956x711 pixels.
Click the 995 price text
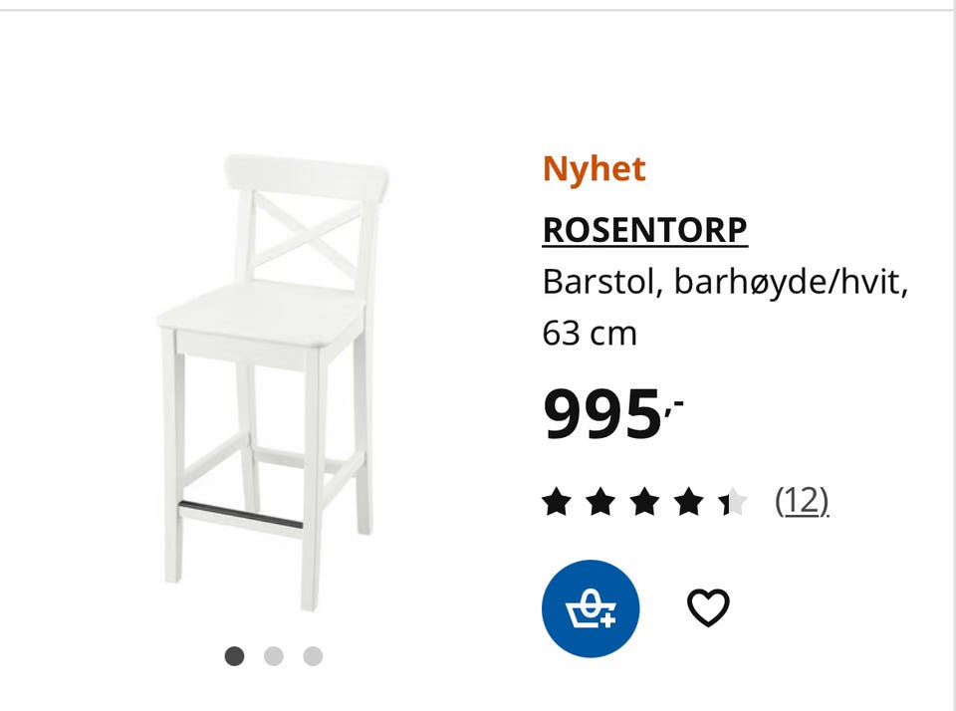pyautogui.click(x=600, y=415)
